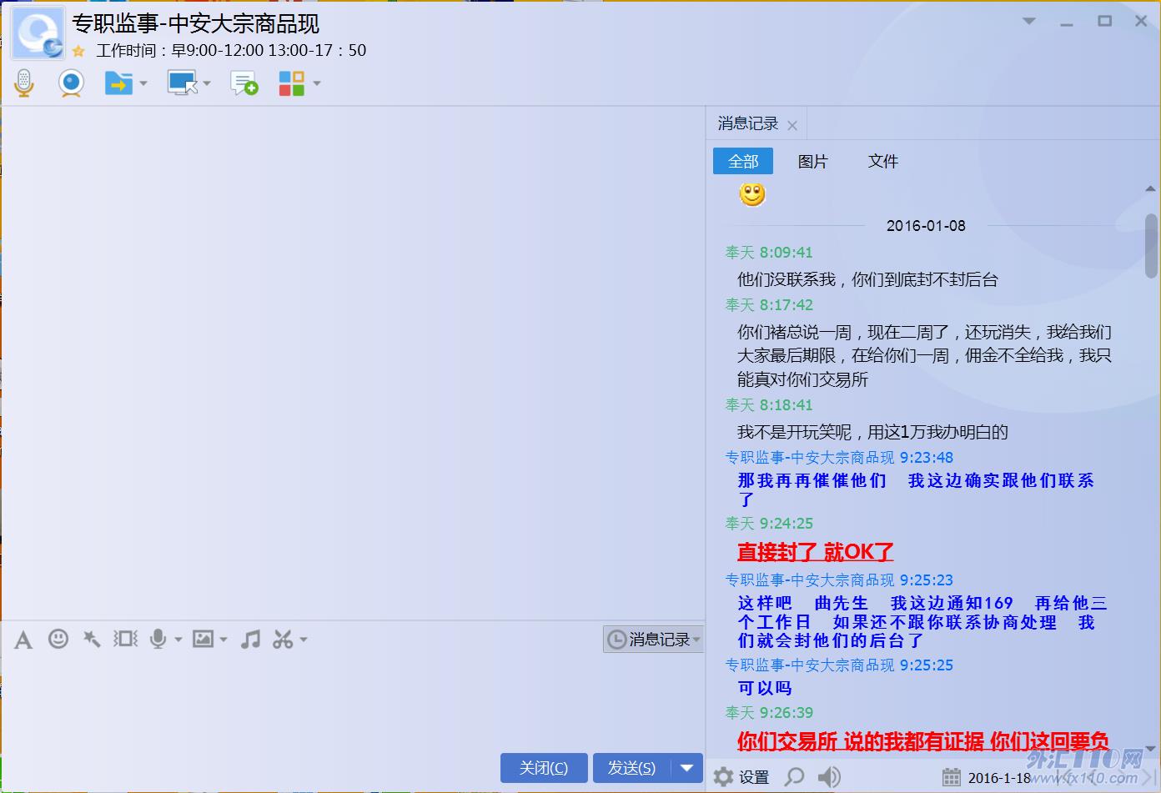Select the 消息记录 panel tab
Viewport: 1161px width, 793px height.
748,123
